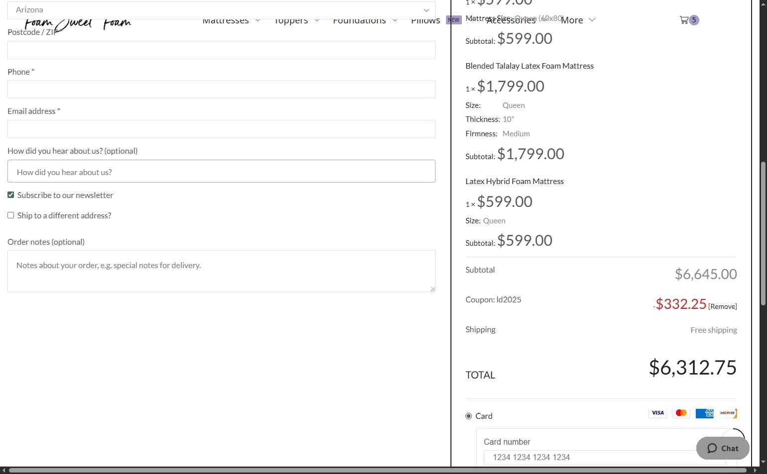Open the Foundations menu item
The image size is (767, 474).
359,20
